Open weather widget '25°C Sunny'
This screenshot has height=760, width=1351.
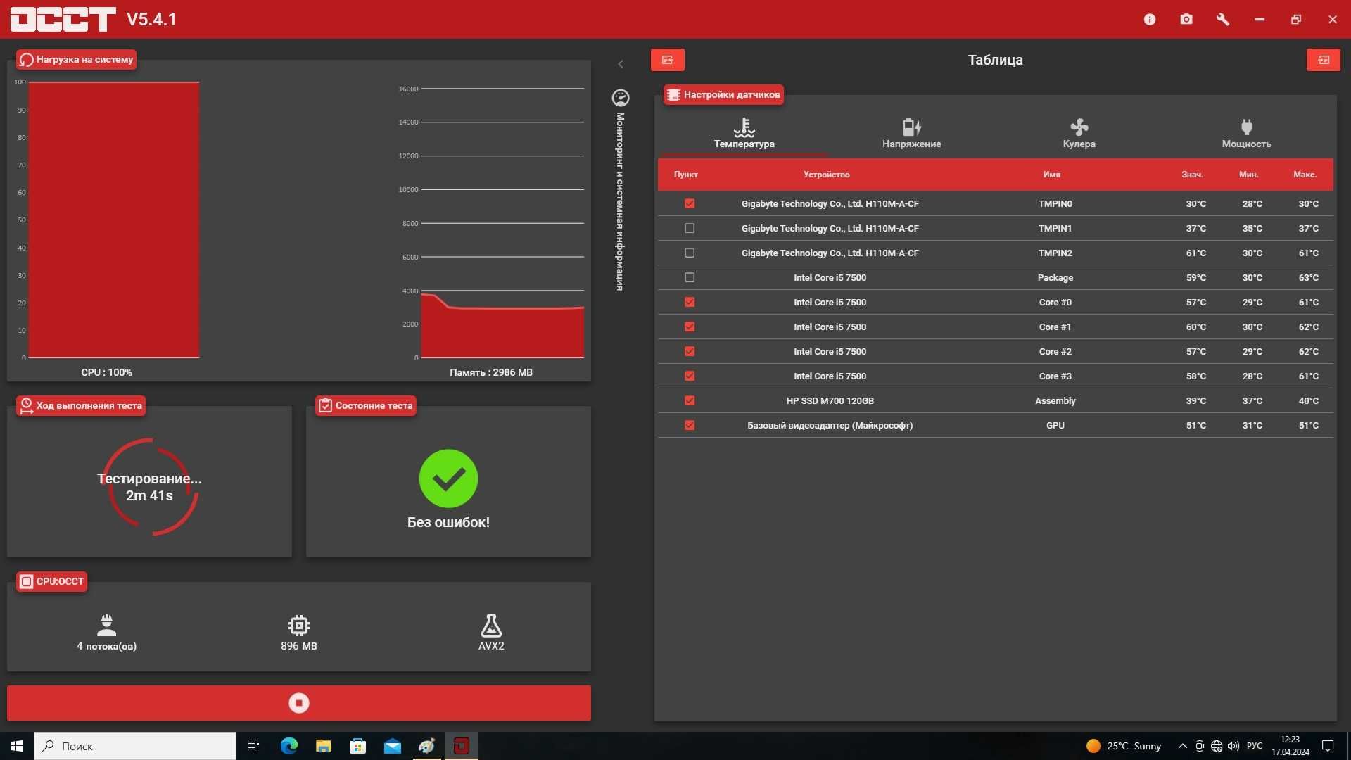click(1123, 746)
